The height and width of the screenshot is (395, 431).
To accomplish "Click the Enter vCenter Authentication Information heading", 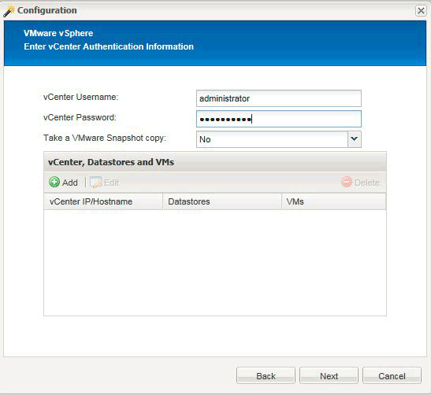I will point(109,46).
